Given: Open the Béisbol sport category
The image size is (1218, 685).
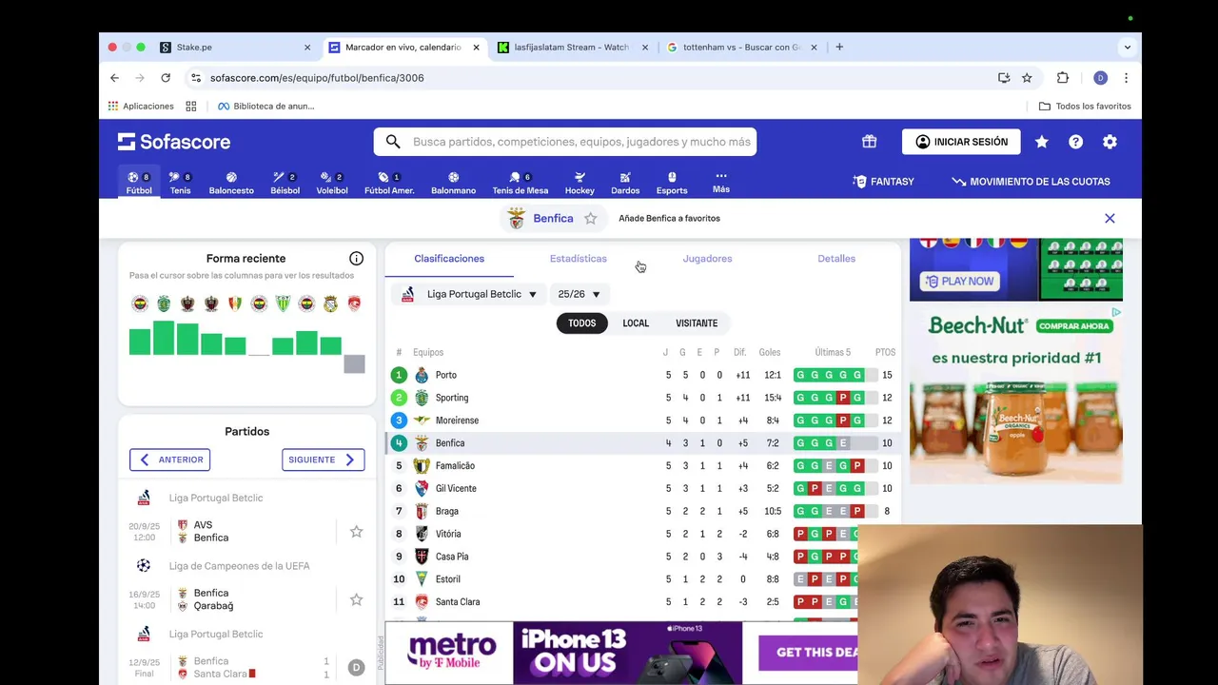Looking at the screenshot, I should [285, 183].
